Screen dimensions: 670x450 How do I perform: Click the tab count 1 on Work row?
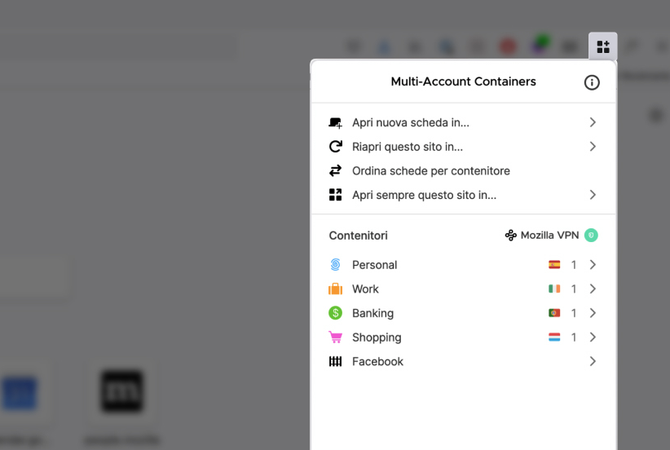click(x=574, y=289)
